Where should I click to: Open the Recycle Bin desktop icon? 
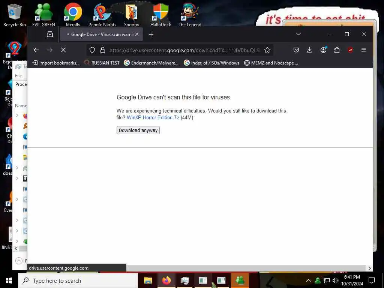(x=15, y=15)
